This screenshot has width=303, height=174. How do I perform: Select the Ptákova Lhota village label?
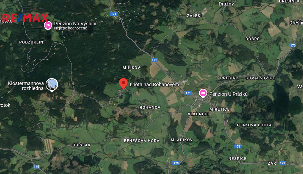254,125
